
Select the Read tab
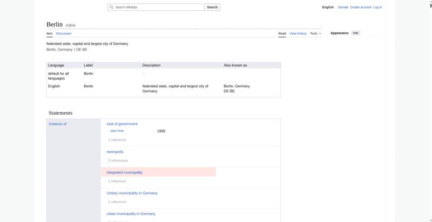coord(282,33)
